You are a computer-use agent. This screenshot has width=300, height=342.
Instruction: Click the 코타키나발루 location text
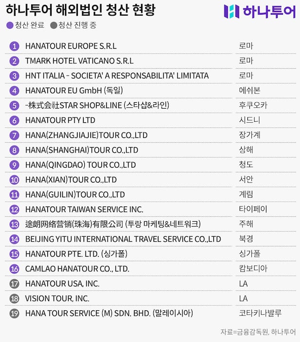pyautogui.click(x=260, y=313)
